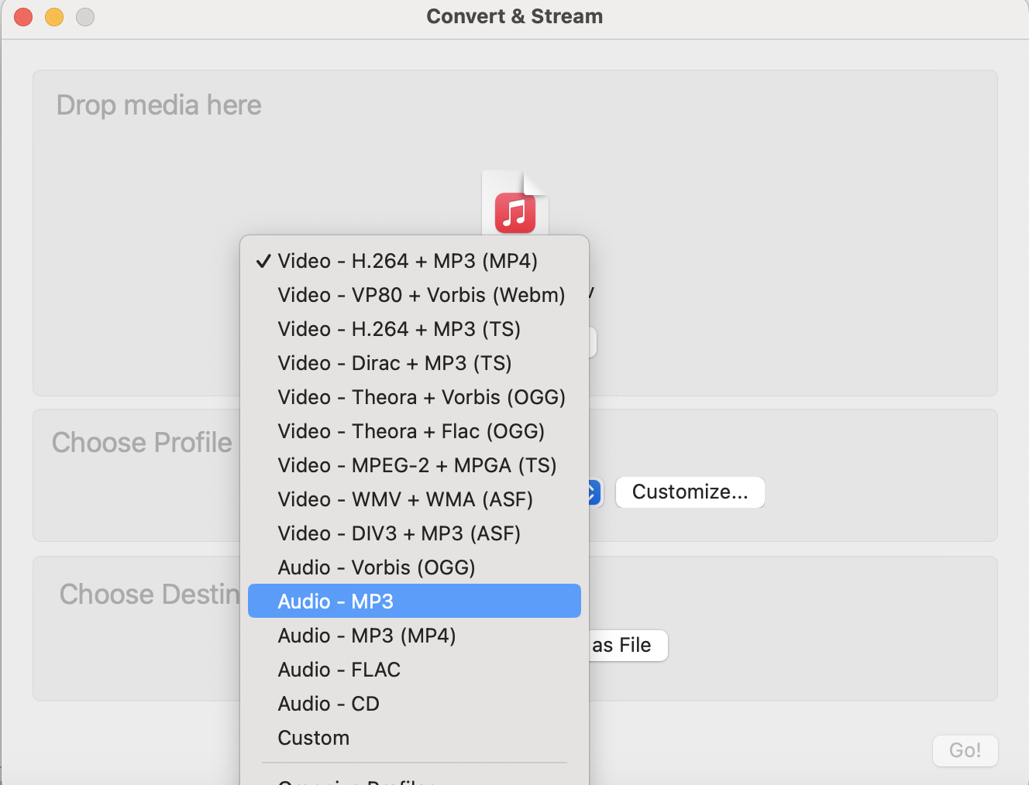Open the profile selector stepper arrows
1029x785 pixels.
pyautogui.click(x=594, y=492)
